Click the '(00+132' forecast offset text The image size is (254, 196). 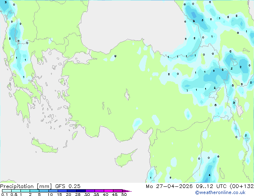242,186
